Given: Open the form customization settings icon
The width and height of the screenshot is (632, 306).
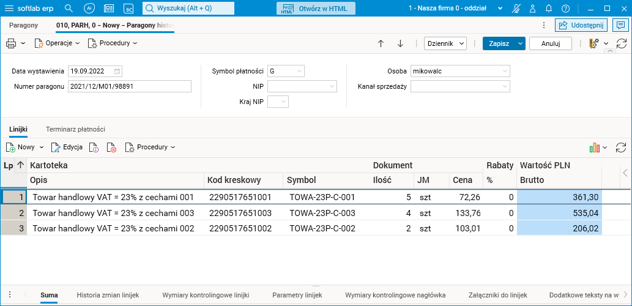Looking at the screenshot, I should pos(593,43).
